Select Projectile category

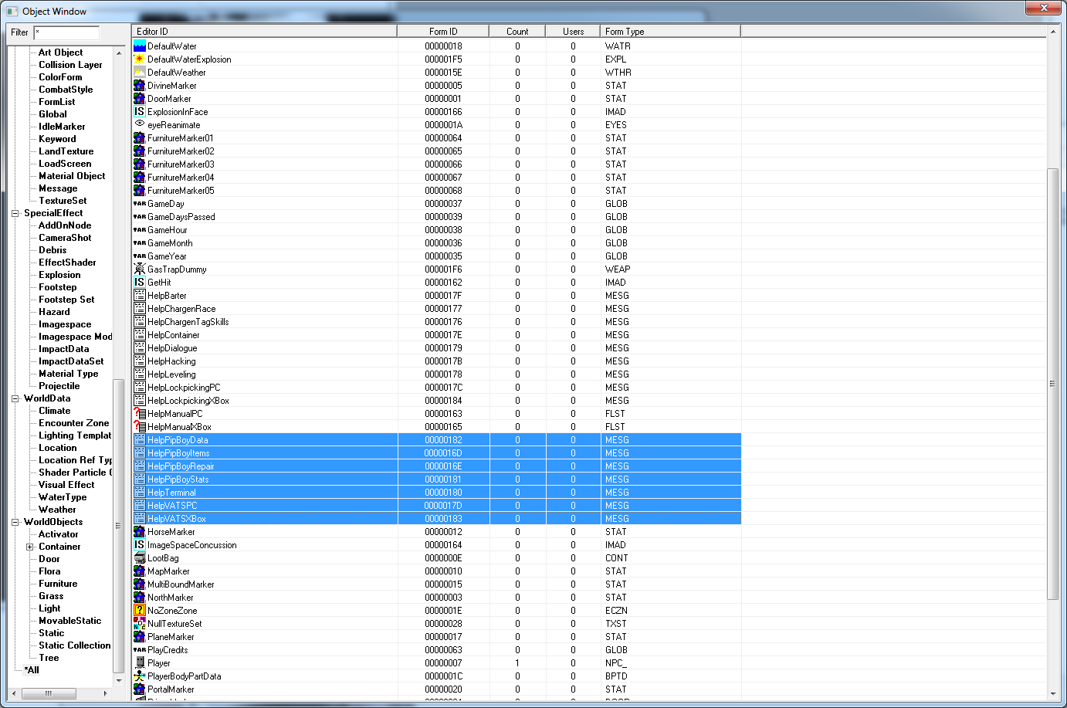[59, 386]
